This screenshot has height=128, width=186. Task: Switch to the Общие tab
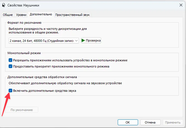point(8,15)
